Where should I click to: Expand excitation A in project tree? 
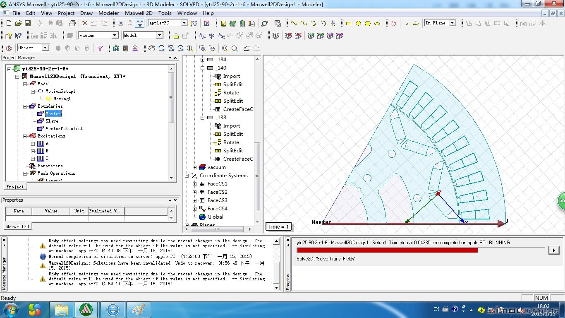(x=33, y=144)
